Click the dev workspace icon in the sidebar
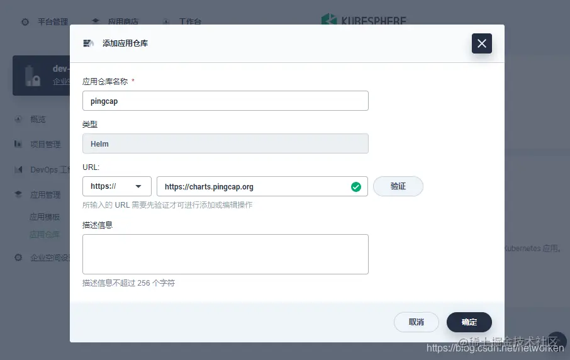Viewport: 570px width, 360px height. coord(33,76)
